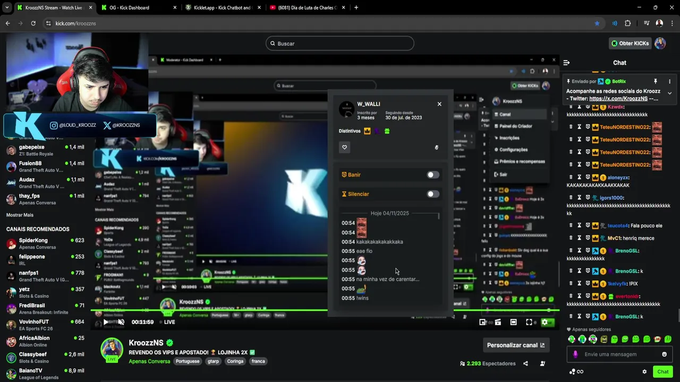The height and width of the screenshot is (382, 680).
Task: Open VovinhoFUT recommended channel
Action: pos(46,325)
